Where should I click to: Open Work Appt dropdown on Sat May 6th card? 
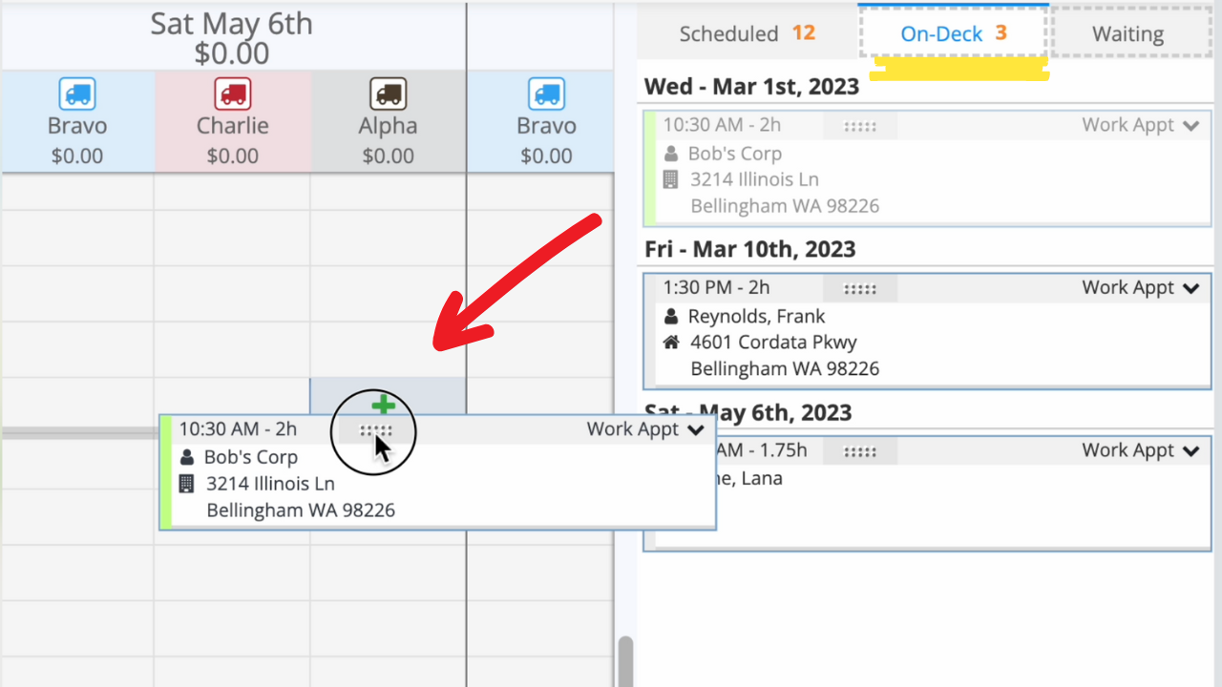pyautogui.click(x=1190, y=451)
